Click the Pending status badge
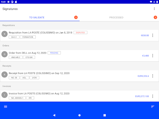Image resolution: width=159 pixels, height=119 pixels. pos(54,53)
